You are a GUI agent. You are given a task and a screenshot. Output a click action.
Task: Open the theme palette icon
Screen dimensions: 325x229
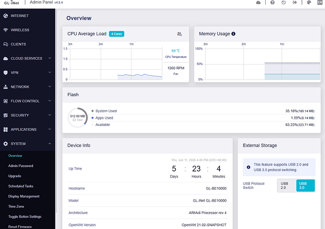309,2
